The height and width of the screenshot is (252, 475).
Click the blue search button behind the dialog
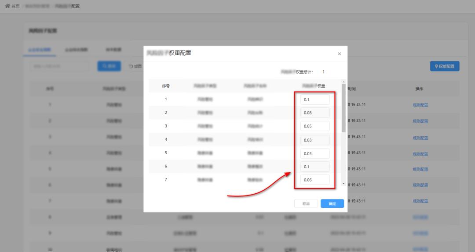[x=109, y=66]
